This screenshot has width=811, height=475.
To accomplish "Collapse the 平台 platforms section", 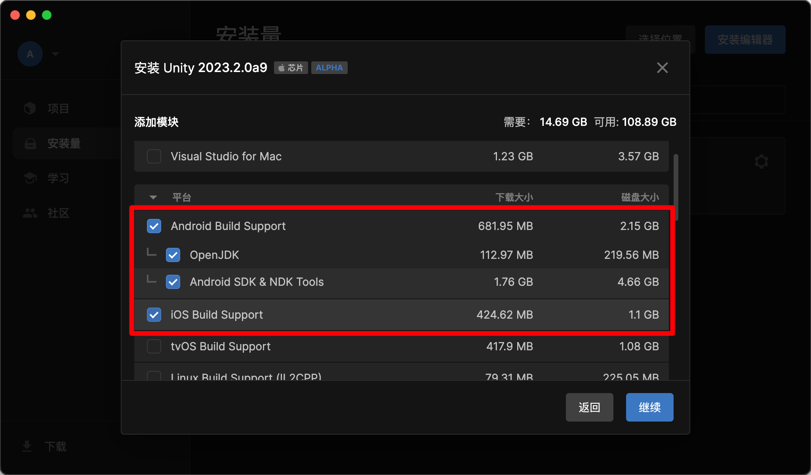I will click(153, 197).
